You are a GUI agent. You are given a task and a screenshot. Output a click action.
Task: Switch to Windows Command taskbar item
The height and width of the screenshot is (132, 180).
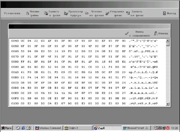[49, 128]
